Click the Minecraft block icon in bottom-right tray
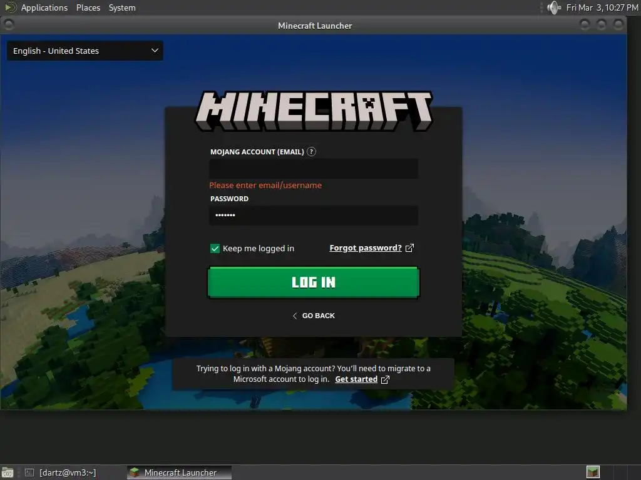Screen dimensions: 641x480 coord(593,472)
